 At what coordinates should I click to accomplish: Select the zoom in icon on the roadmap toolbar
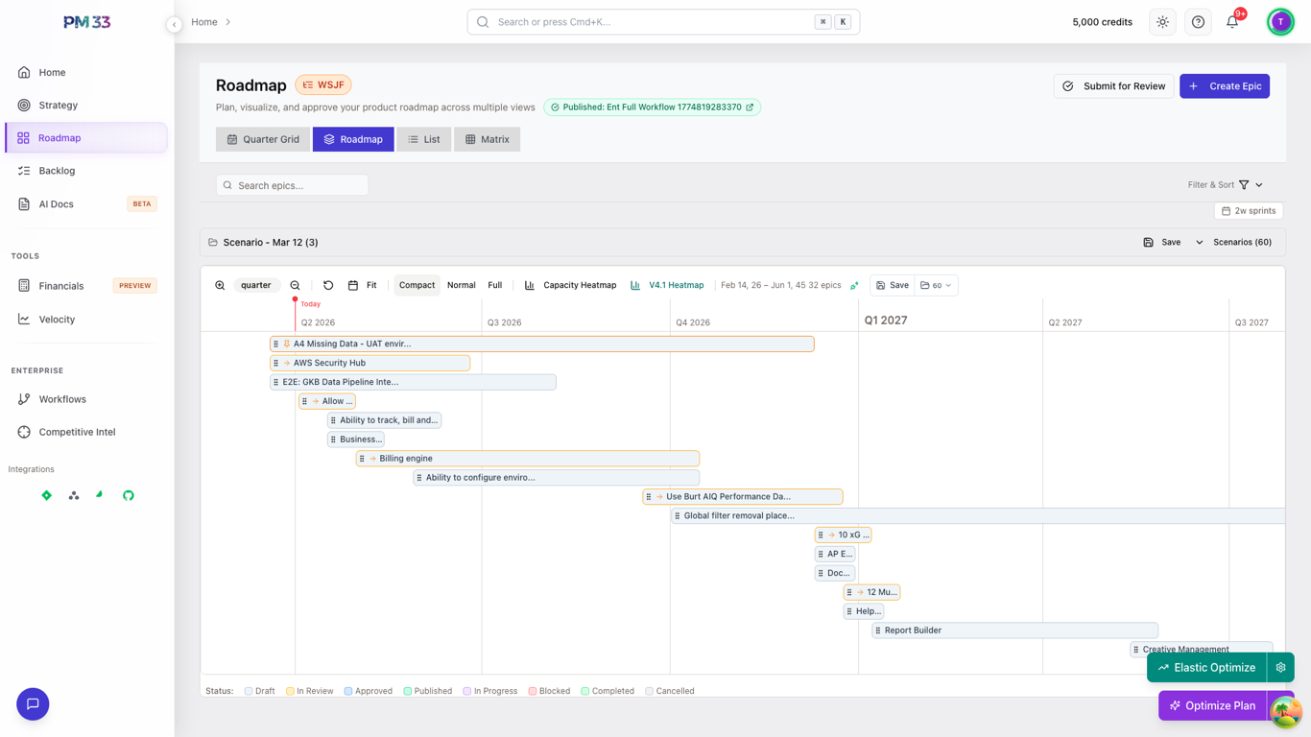[x=220, y=285]
